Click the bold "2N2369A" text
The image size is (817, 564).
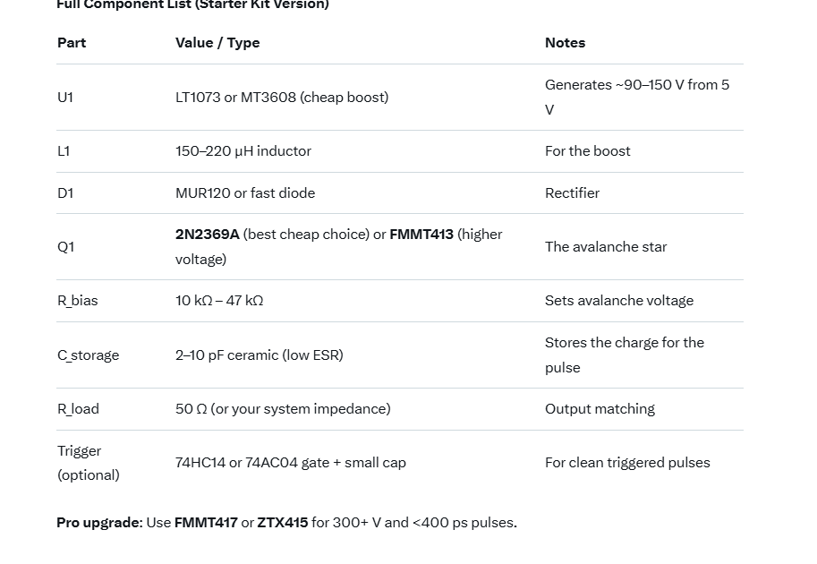208,235
